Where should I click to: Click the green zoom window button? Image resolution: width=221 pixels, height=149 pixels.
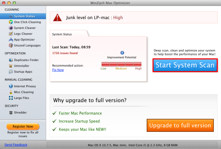point(14,3)
